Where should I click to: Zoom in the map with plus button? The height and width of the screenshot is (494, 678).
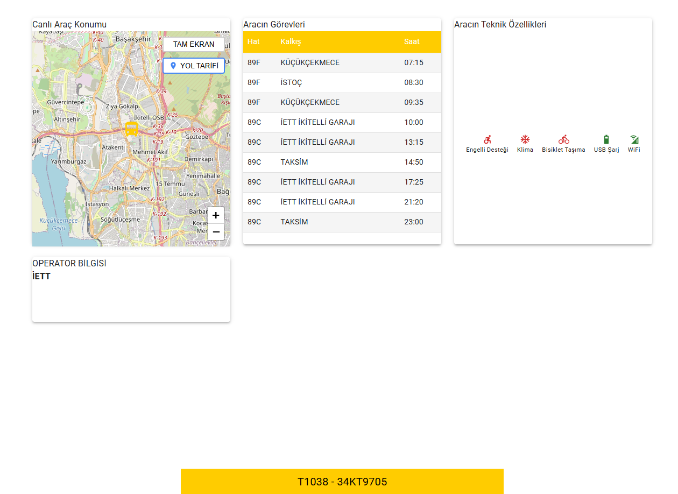[x=216, y=215]
